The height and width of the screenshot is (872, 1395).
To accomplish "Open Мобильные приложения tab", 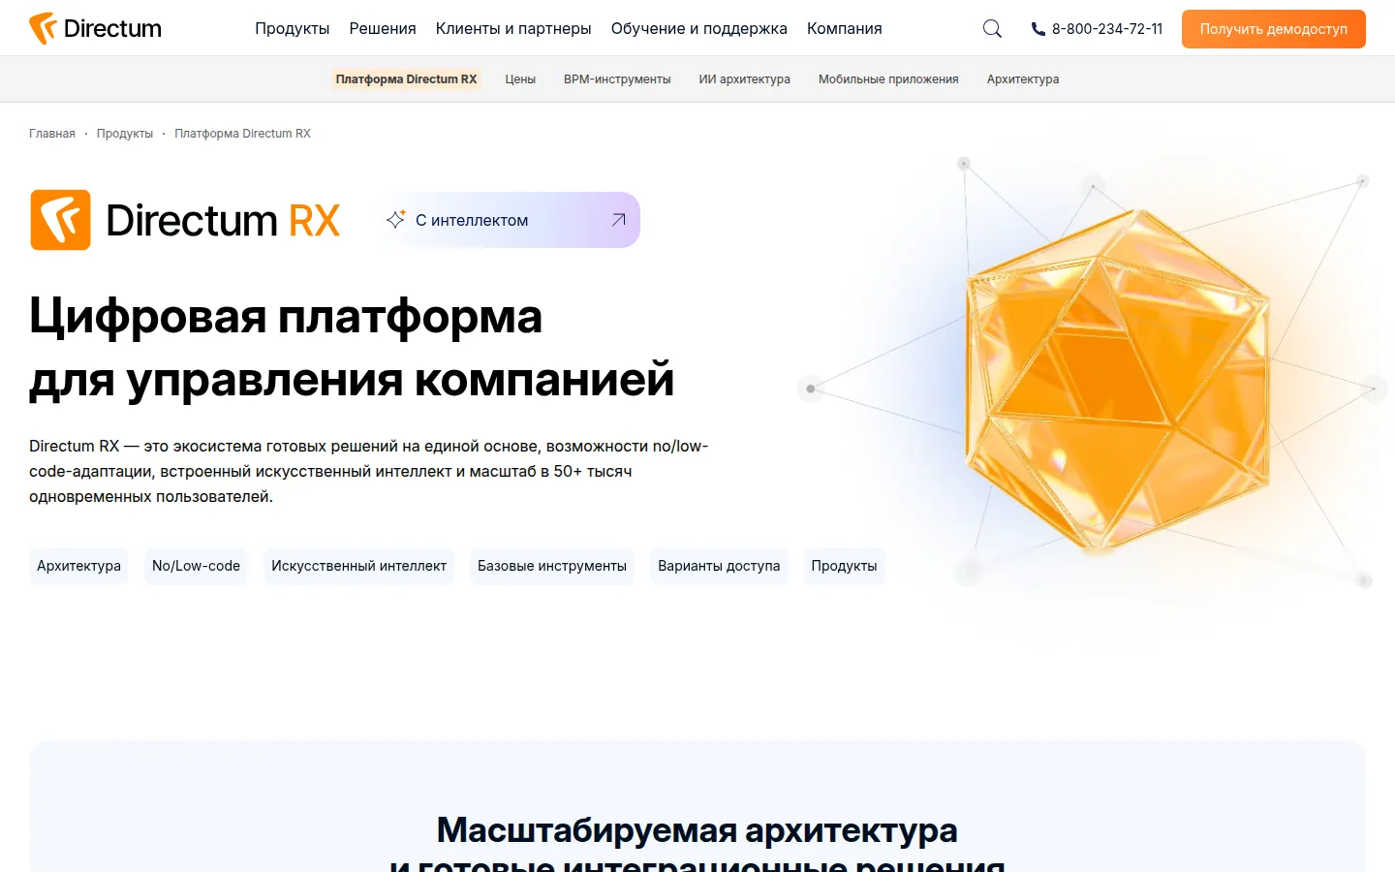I will 888,79.
